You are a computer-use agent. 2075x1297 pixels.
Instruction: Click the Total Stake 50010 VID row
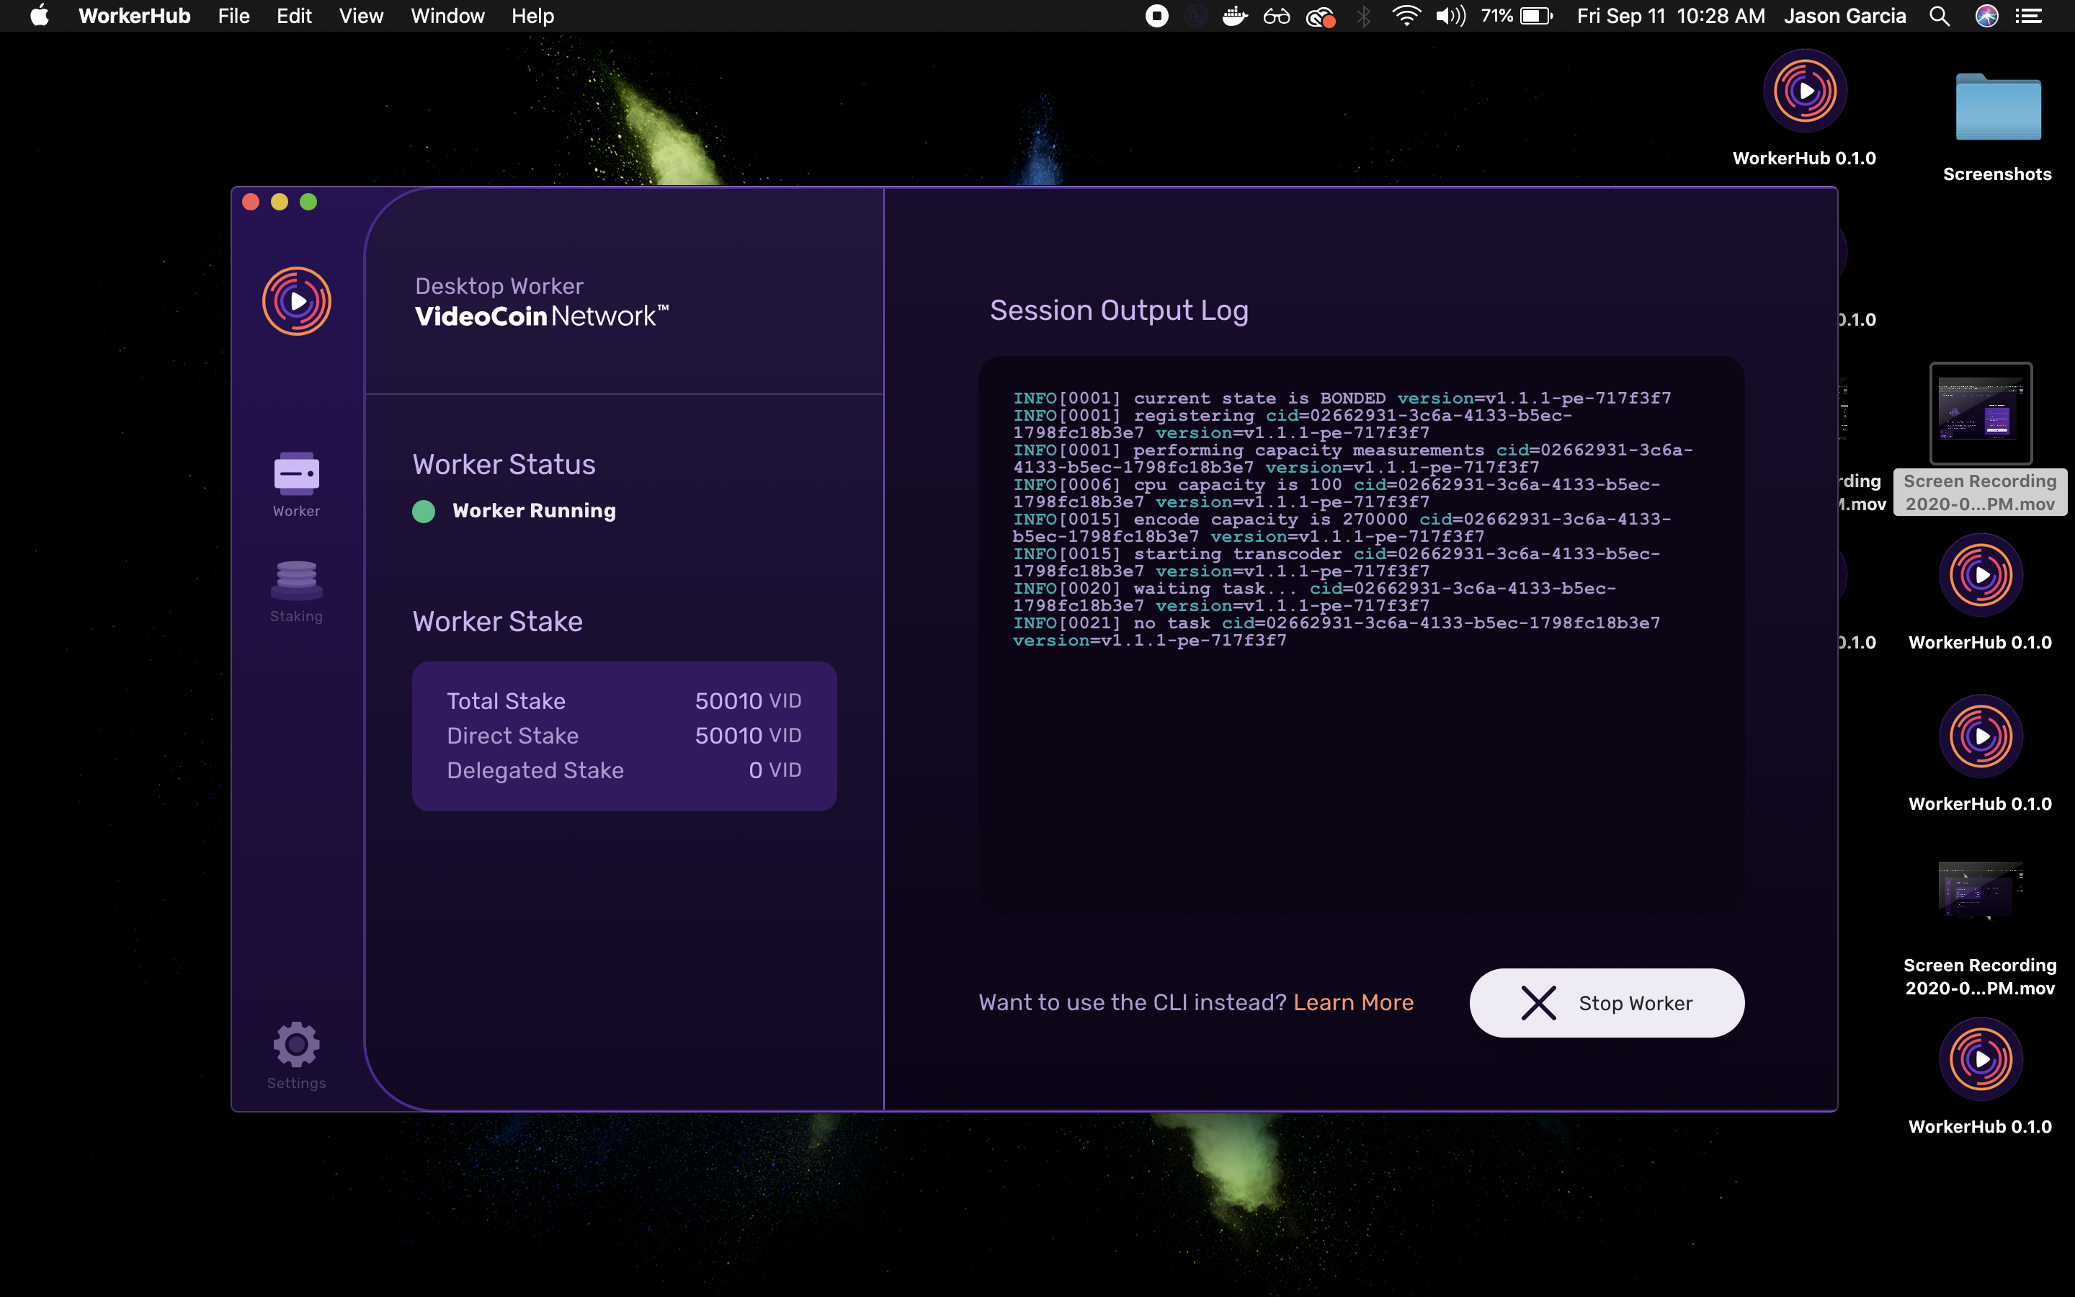point(624,701)
